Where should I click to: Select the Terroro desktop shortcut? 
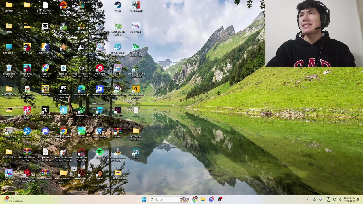pyautogui.click(x=100, y=175)
